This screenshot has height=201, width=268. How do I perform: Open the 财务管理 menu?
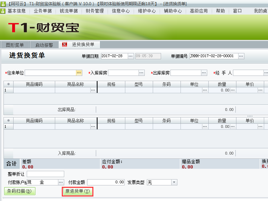click(95, 11)
